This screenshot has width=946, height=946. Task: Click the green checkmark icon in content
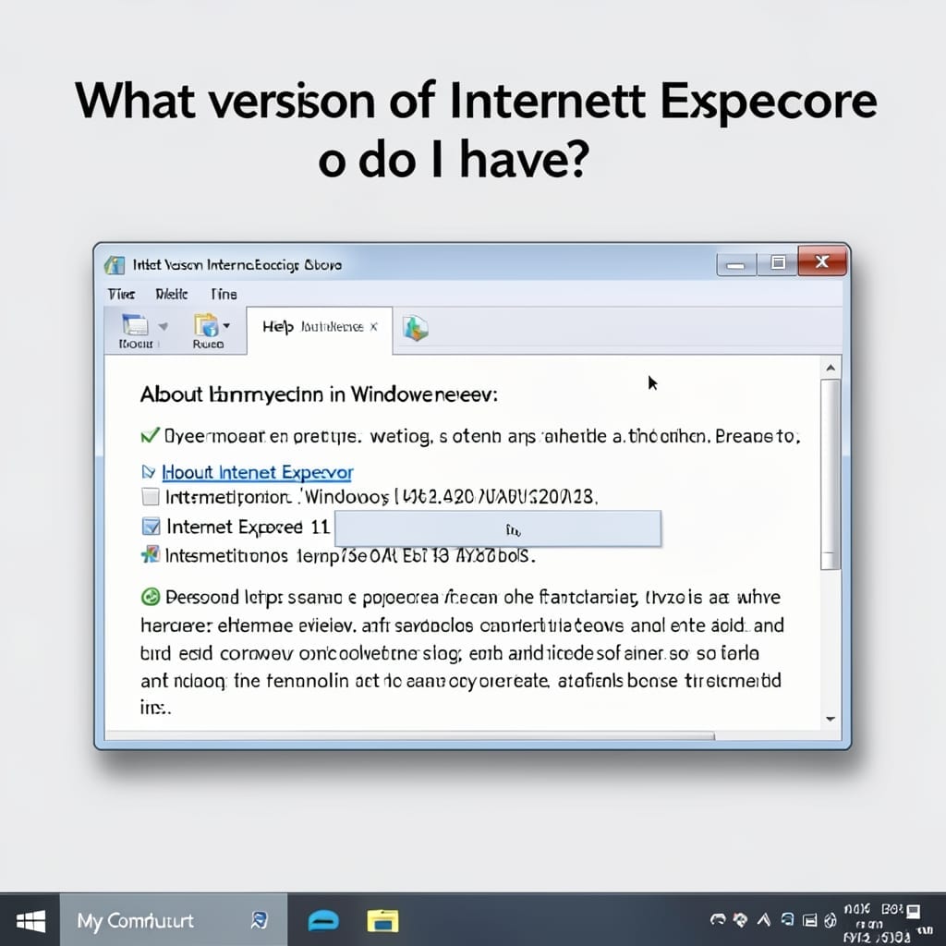150,435
